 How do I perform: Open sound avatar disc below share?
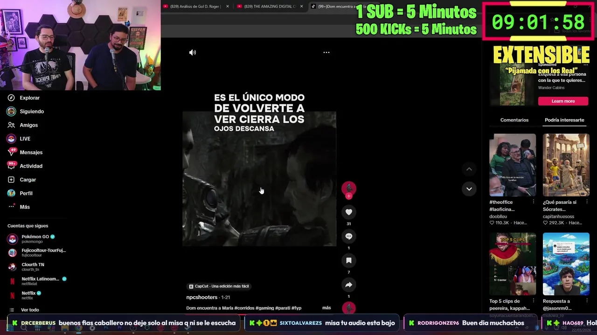[349, 308]
